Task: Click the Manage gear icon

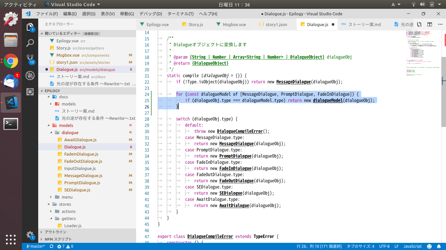Action: (x=30, y=235)
